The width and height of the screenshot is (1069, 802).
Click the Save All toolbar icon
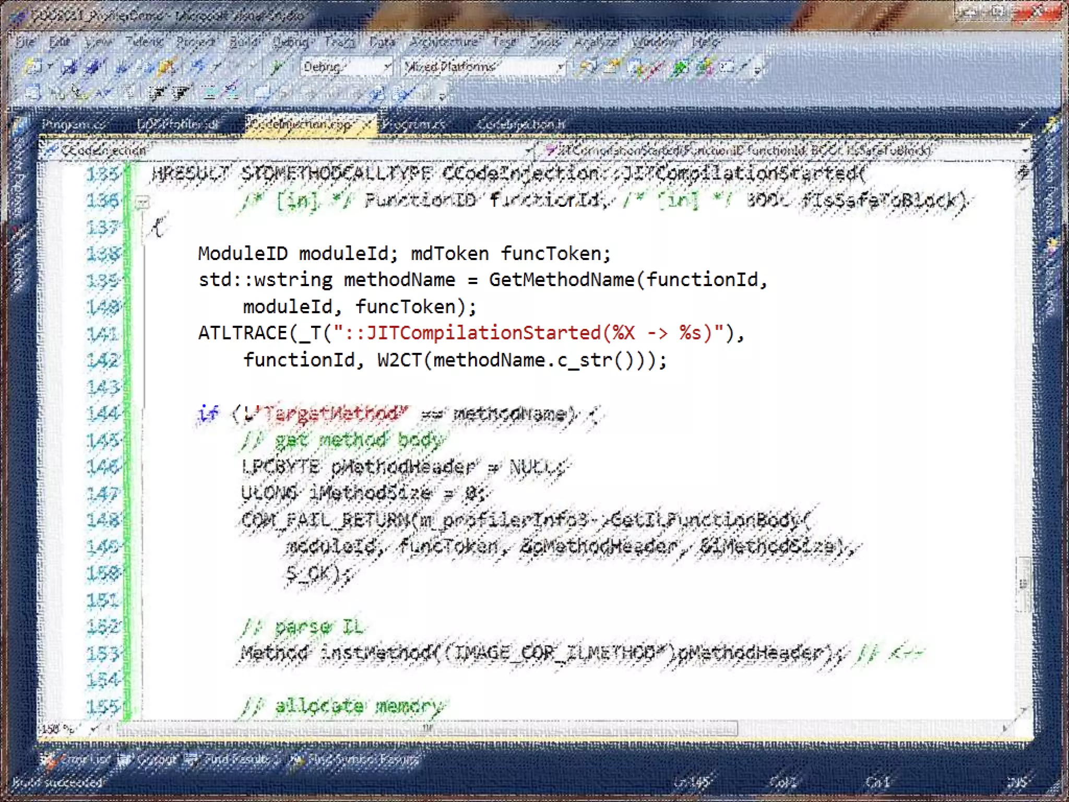click(x=92, y=67)
